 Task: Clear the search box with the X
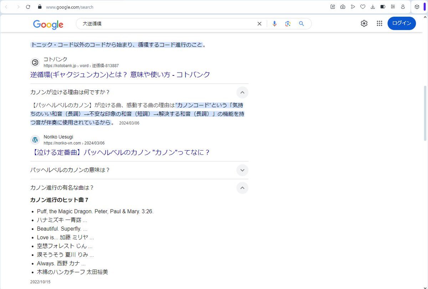coord(259,24)
